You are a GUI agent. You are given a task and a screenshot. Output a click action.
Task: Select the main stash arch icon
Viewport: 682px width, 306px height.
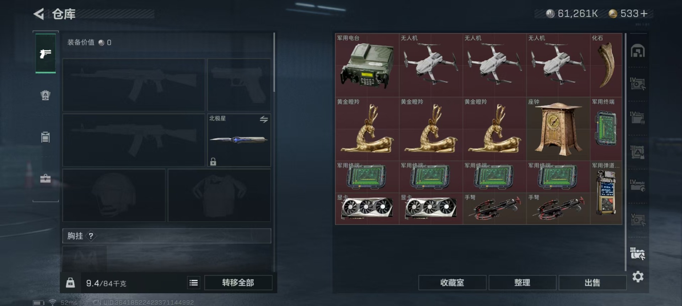point(638,51)
